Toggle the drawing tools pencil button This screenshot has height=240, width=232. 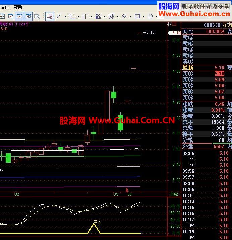pos(50,16)
